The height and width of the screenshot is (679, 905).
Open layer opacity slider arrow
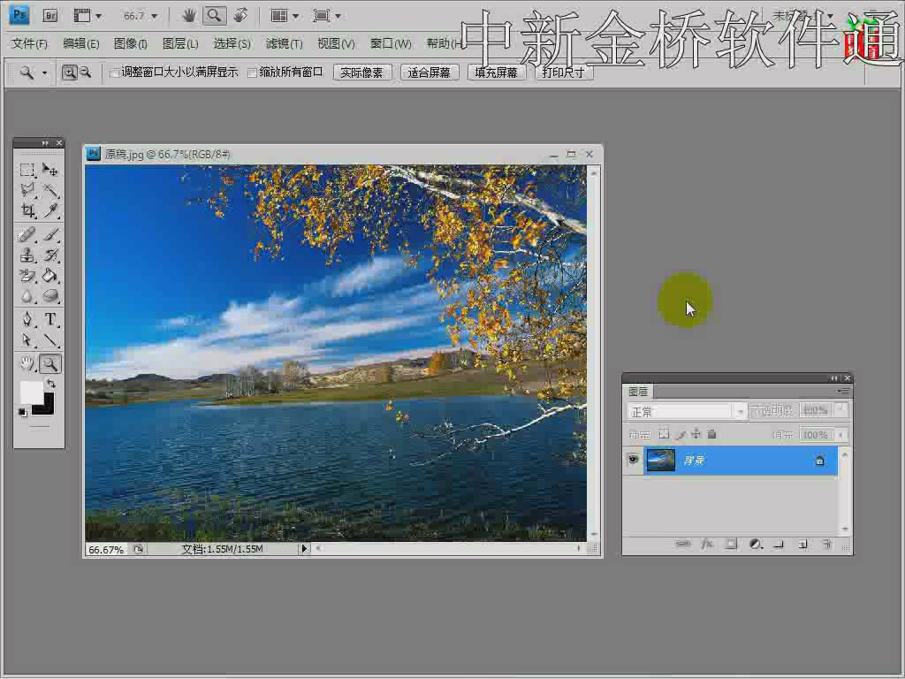(841, 410)
